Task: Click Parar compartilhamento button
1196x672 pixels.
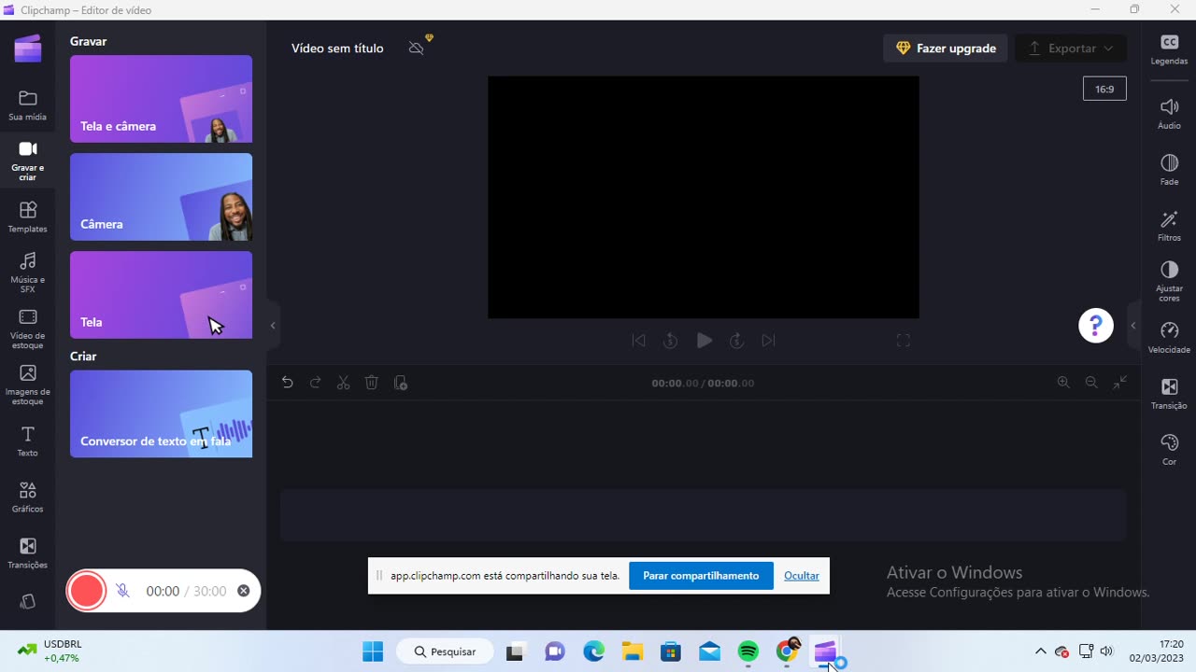Action: (701, 576)
